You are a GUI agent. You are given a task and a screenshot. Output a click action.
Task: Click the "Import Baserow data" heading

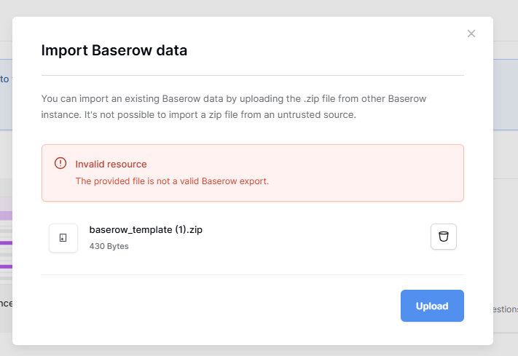114,50
